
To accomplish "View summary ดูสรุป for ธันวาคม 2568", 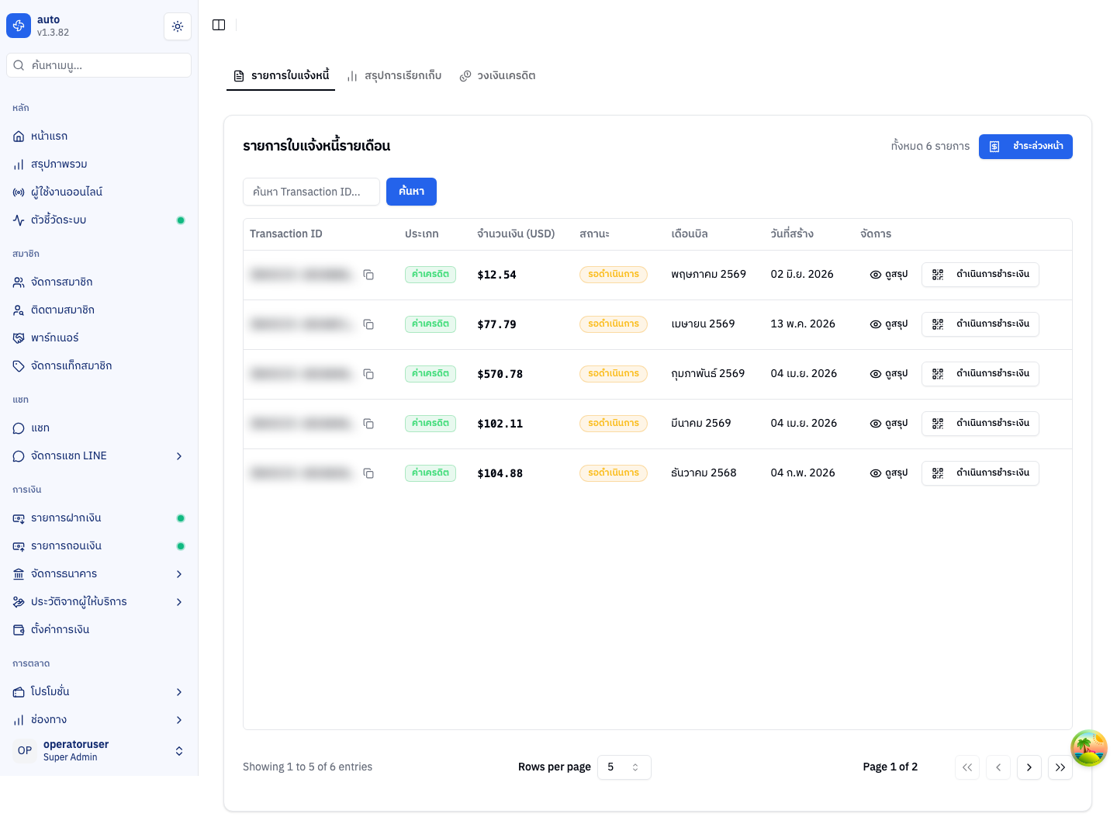I will (888, 473).
